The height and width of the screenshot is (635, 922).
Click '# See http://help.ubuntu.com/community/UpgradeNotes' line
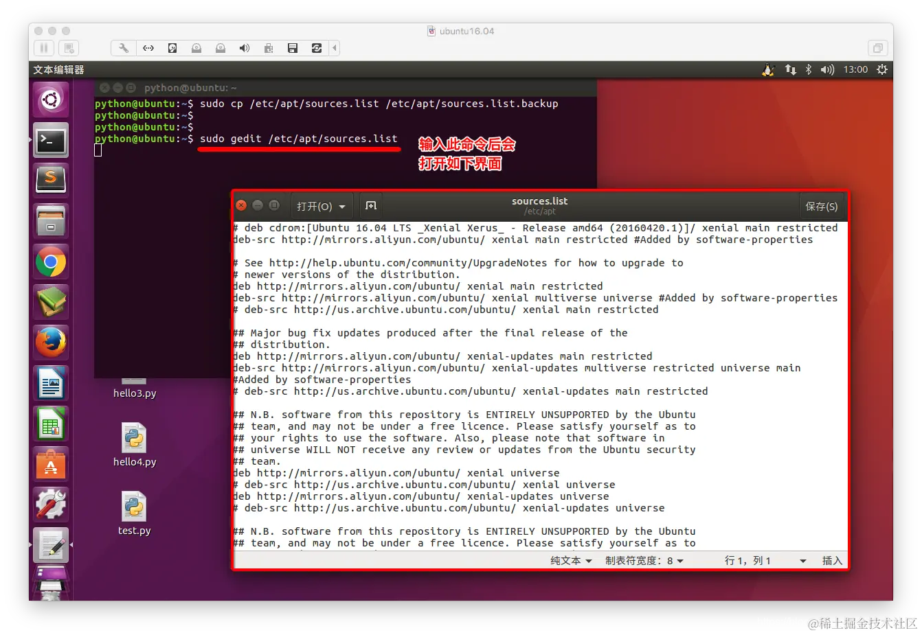tap(458, 263)
